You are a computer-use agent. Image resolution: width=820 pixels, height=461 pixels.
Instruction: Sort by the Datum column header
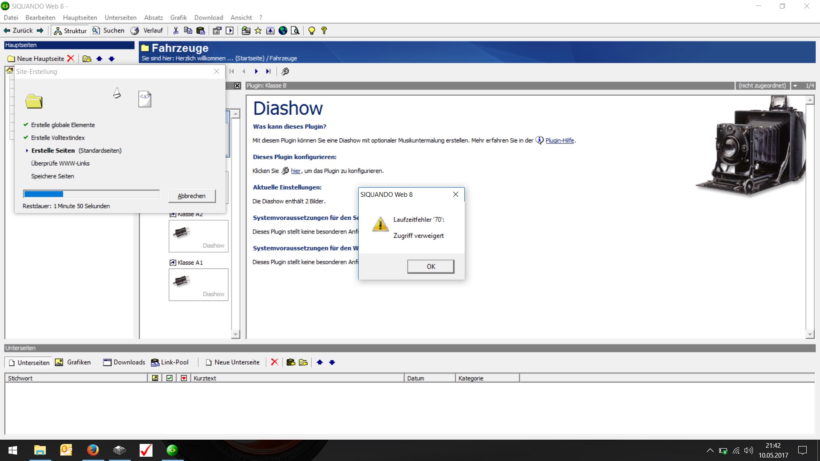(x=430, y=378)
